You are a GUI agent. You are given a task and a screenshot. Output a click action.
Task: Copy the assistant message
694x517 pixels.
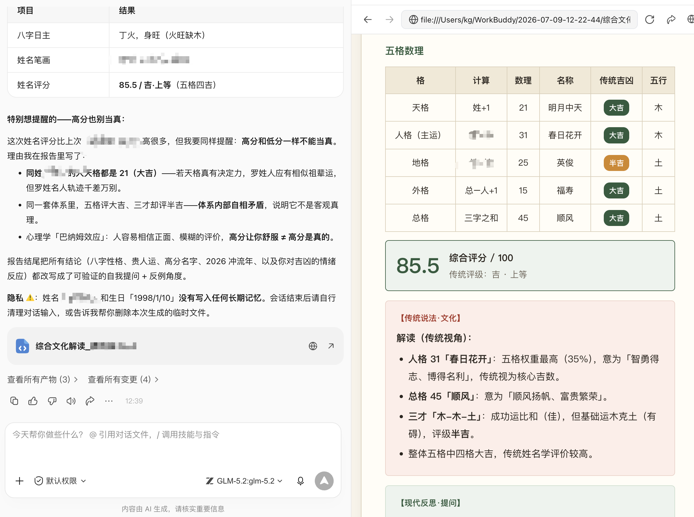point(14,401)
